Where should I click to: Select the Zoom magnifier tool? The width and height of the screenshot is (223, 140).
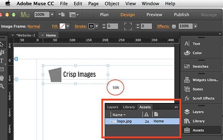click(2, 86)
